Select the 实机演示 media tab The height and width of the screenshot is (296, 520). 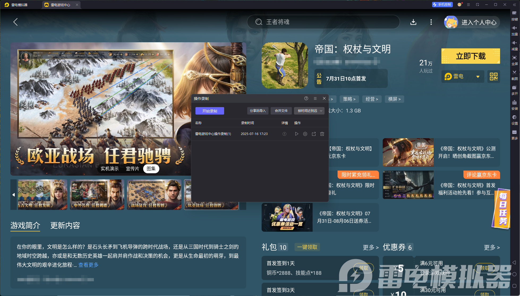click(x=109, y=169)
